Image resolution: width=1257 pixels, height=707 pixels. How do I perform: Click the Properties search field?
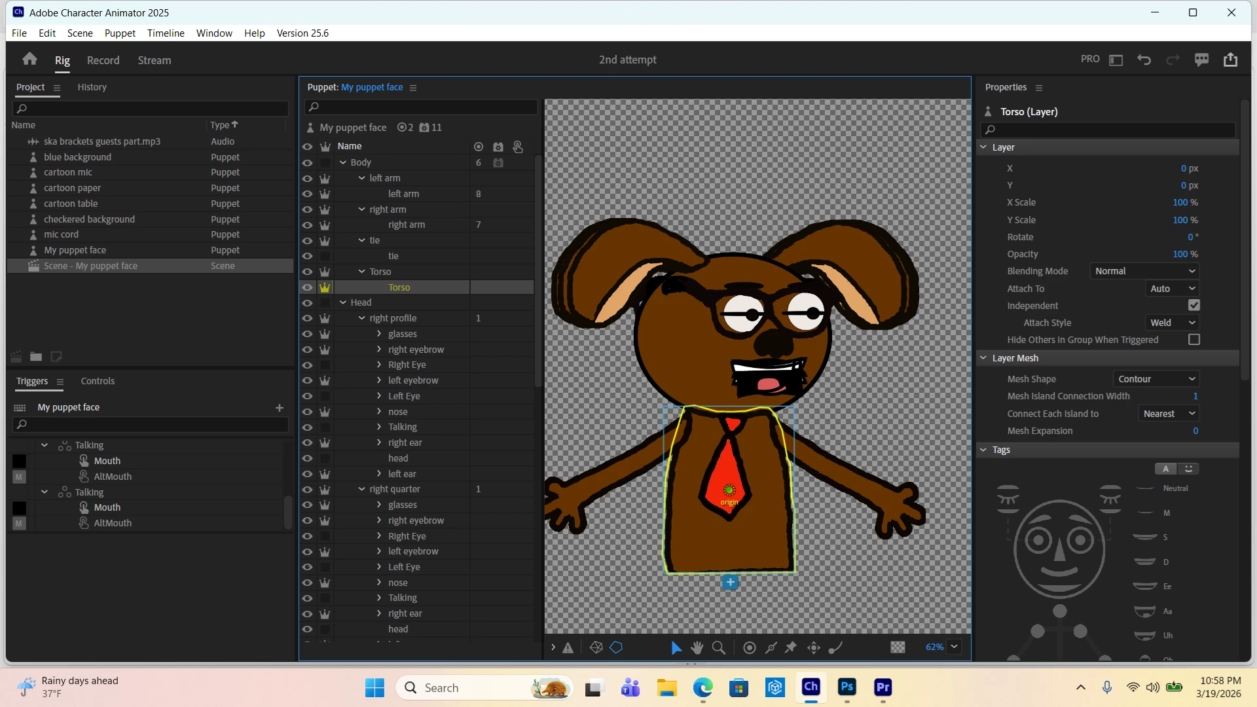point(1108,130)
